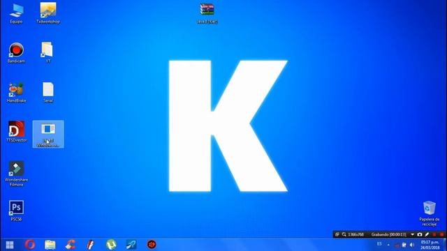The width and height of the screenshot is (447, 251).
Task: Open the blue rocket taskbar app
Action: click(131, 245)
